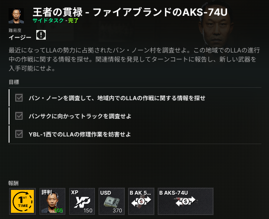Click the 完了 status text
This screenshot has width=269, height=219.
pyautogui.click(x=73, y=21)
